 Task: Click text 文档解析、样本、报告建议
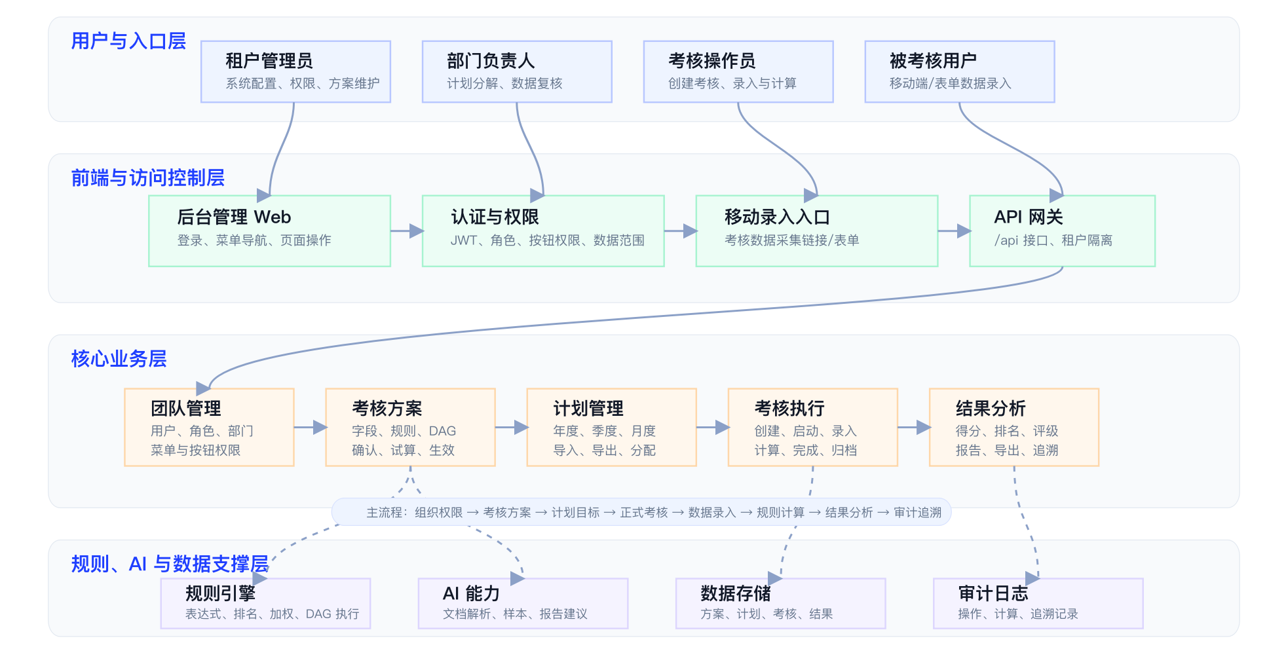tap(515, 614)
